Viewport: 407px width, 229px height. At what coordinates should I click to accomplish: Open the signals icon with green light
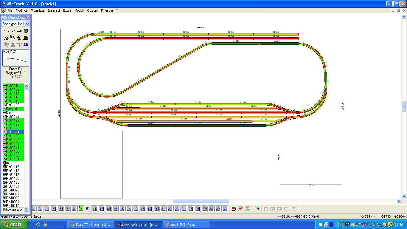(x=13, y=38)
